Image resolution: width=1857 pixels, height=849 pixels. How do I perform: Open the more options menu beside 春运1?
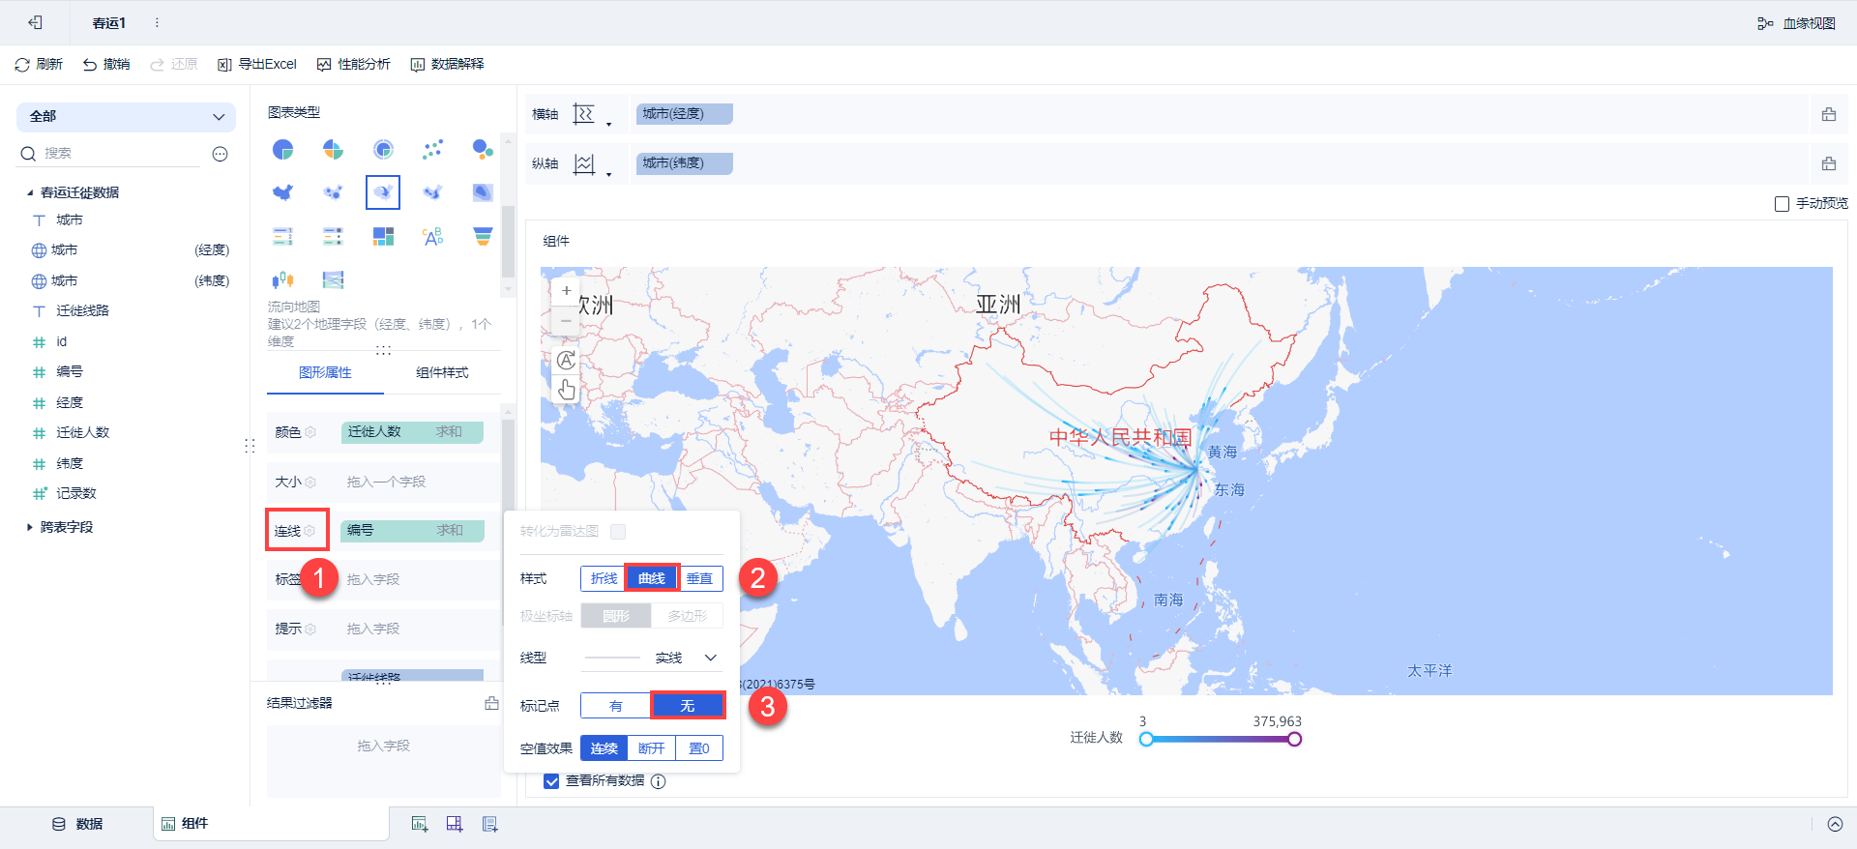point(157,22)
